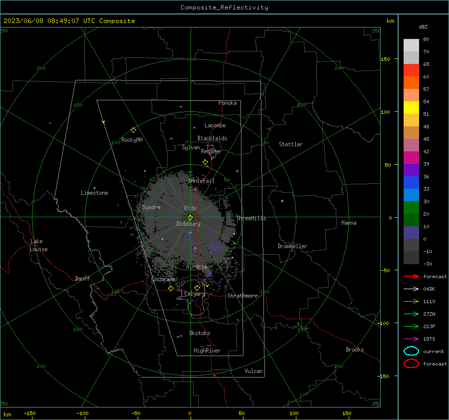Click the cyan 'current' ellipse legend icon

411,351
